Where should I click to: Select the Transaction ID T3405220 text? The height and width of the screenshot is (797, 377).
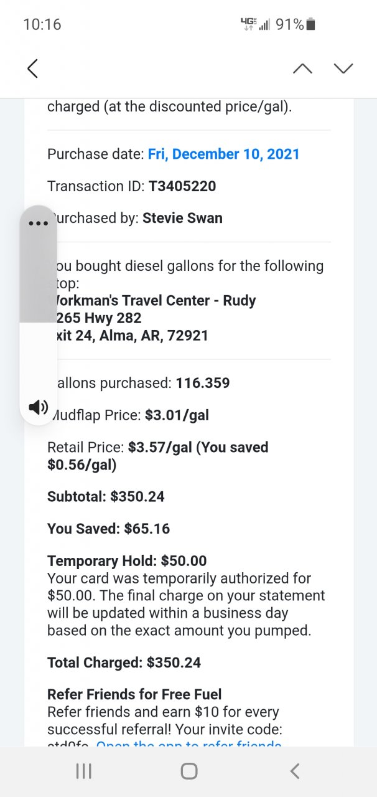tap(182, 186)
